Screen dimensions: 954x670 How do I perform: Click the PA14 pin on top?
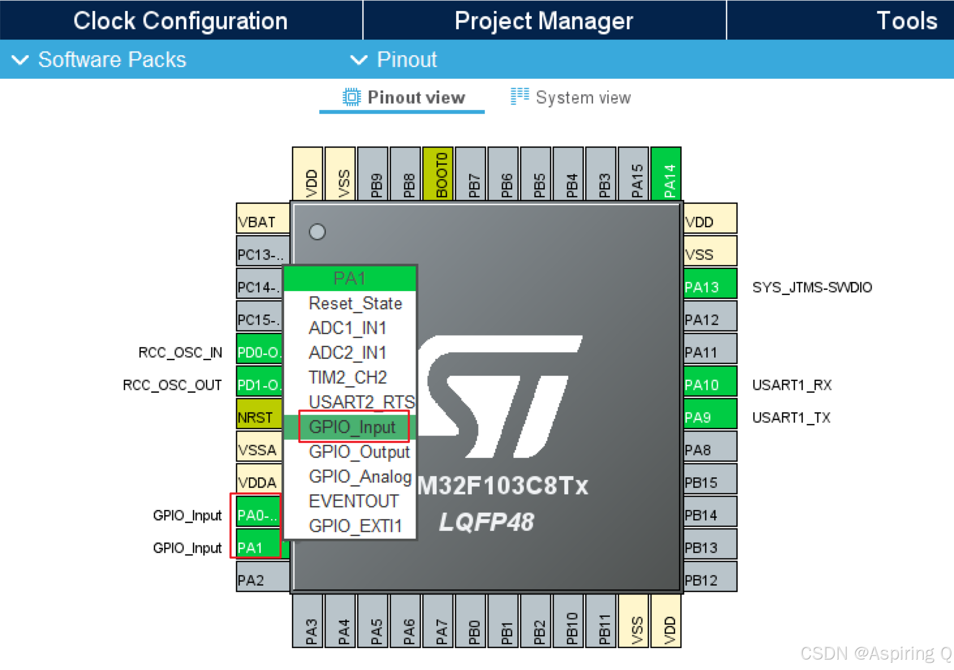(x=666, y=174)
